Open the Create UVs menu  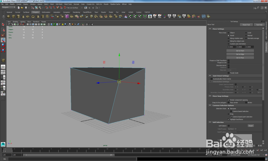(90, 4)
